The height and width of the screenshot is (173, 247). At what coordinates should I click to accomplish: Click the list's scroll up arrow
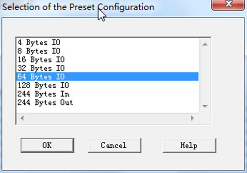[x=205, y=44]
